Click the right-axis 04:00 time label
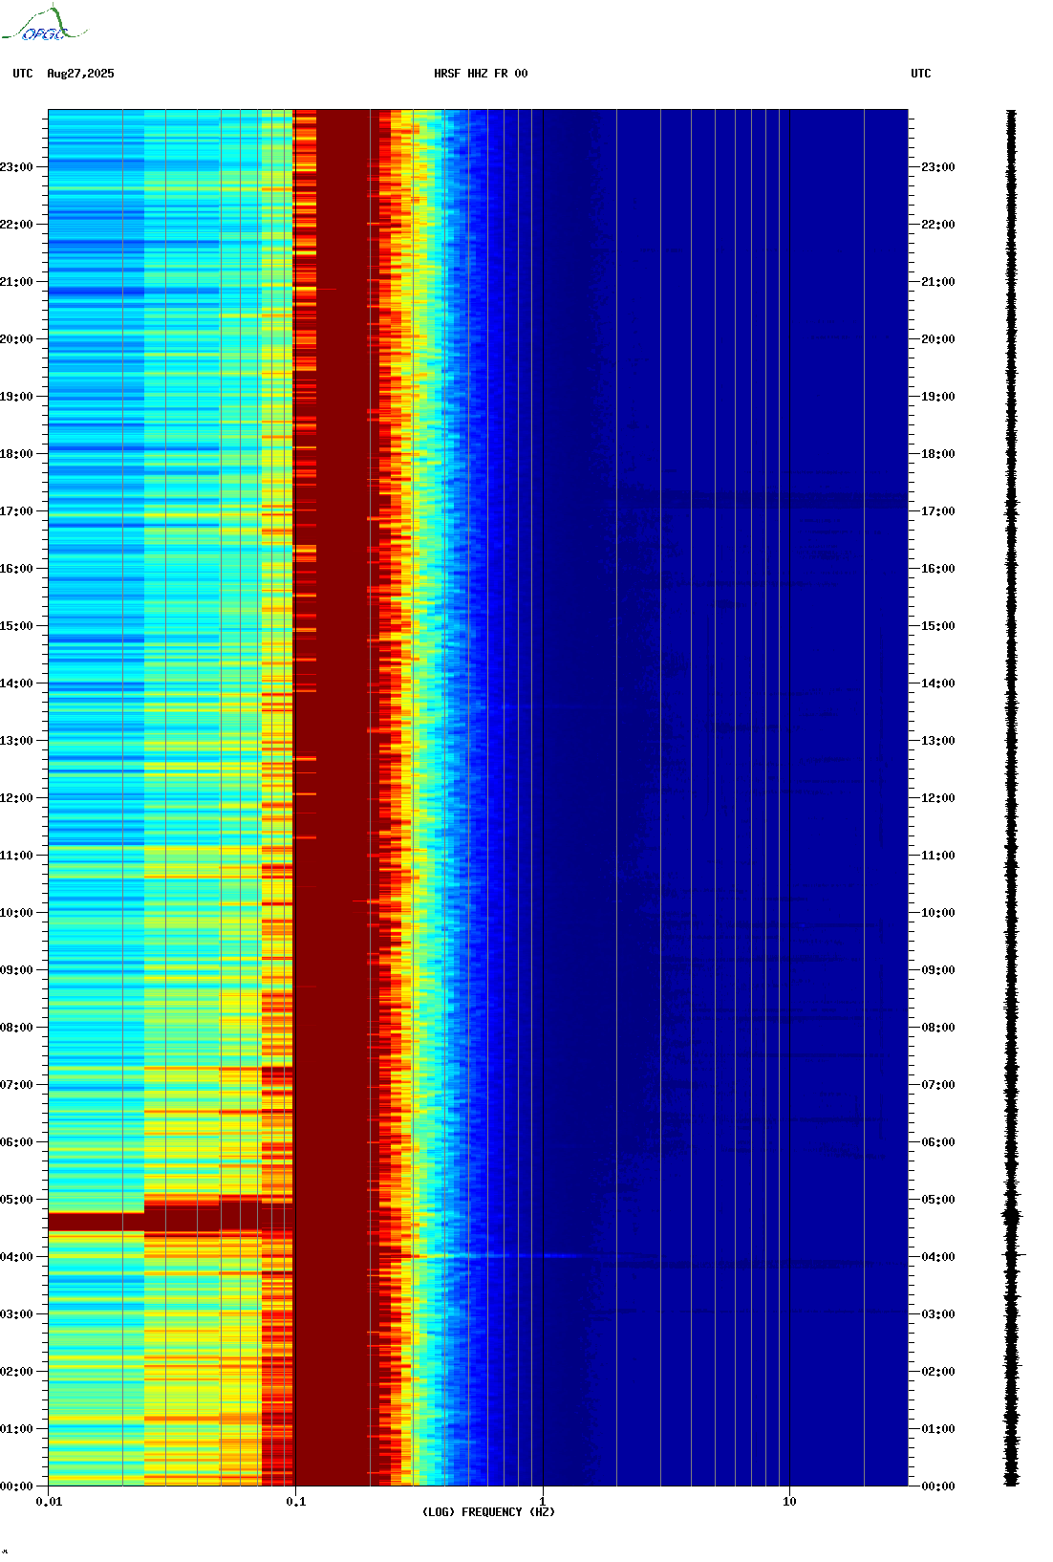This screenshot has height=1562, width=1053. pos(938,1257)
